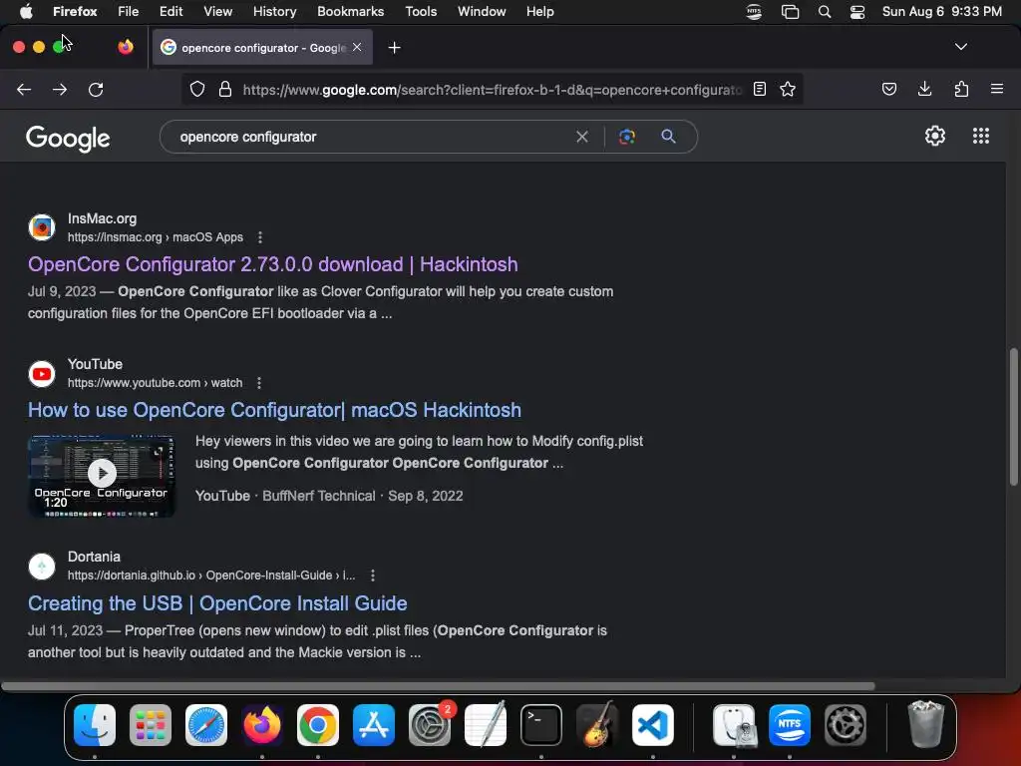
Task: List all tabs dropdown arrow
Action: [x=961, y=47]
